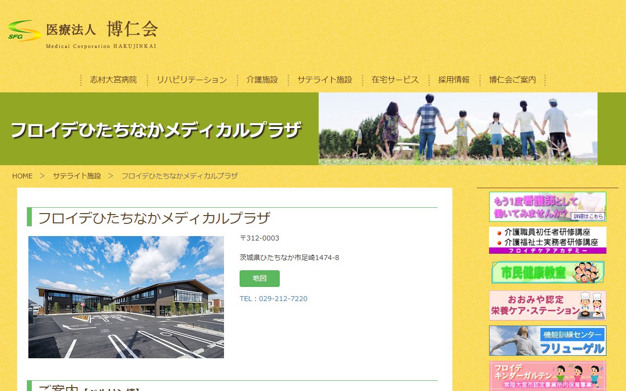This screenshot has height=391, width=626.
Task: Call the TEL：029-212-7220 link
Action: click(273, 299)
